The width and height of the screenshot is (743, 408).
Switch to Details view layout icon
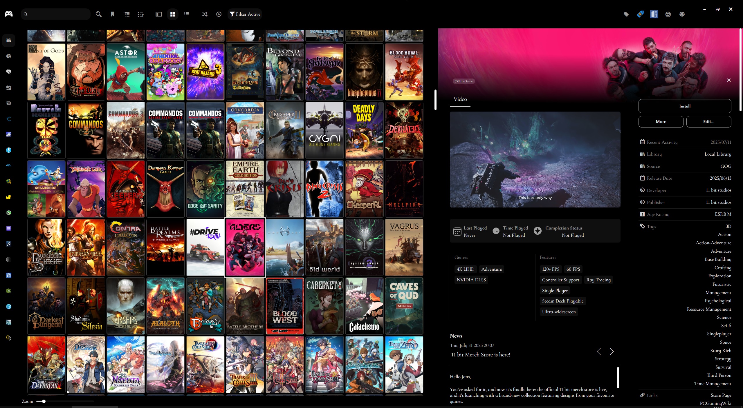click(x=159, y=14)
